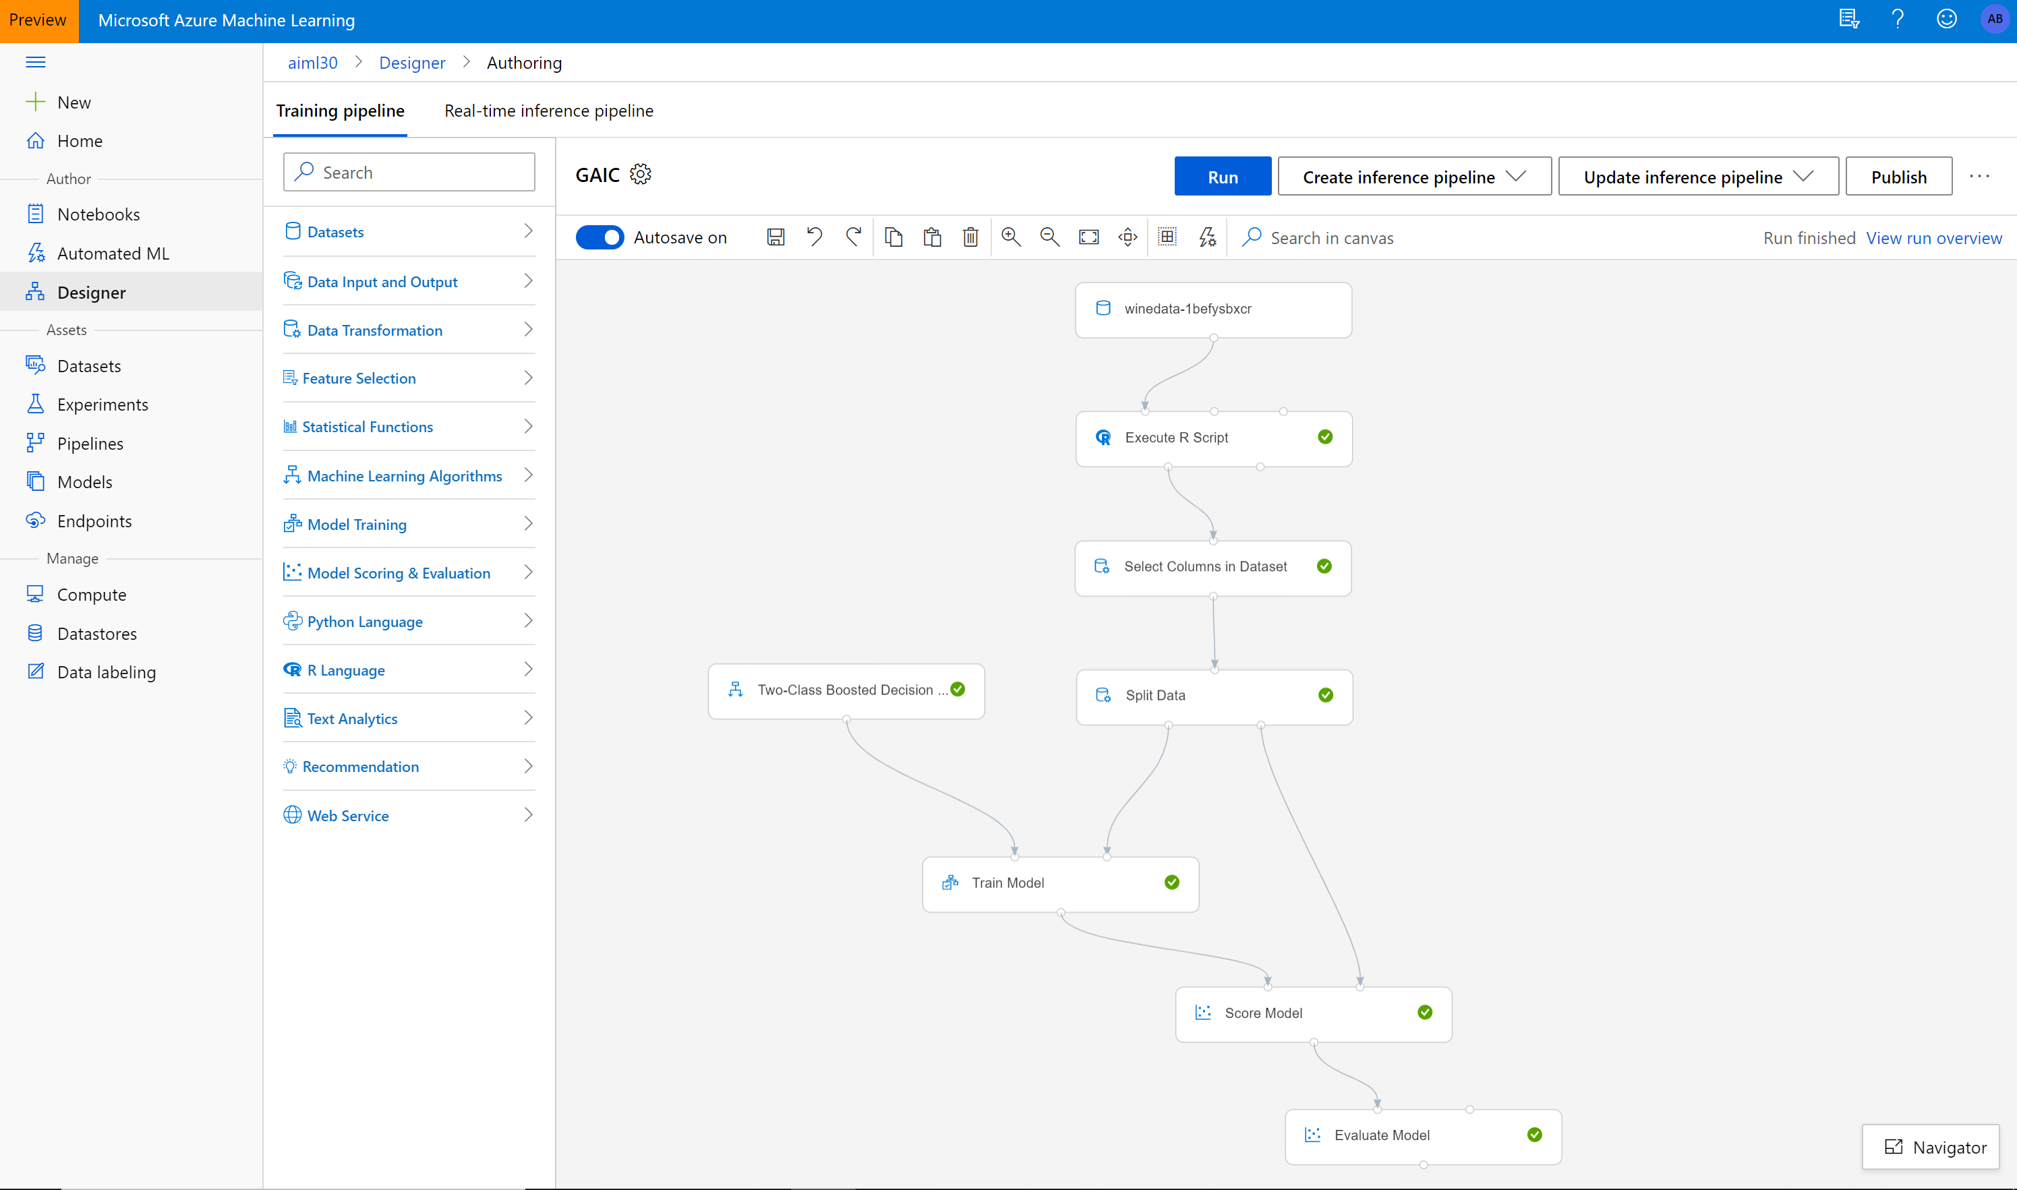
Task: Click Run to execute the pipeline
Action: coord(1221,176)
